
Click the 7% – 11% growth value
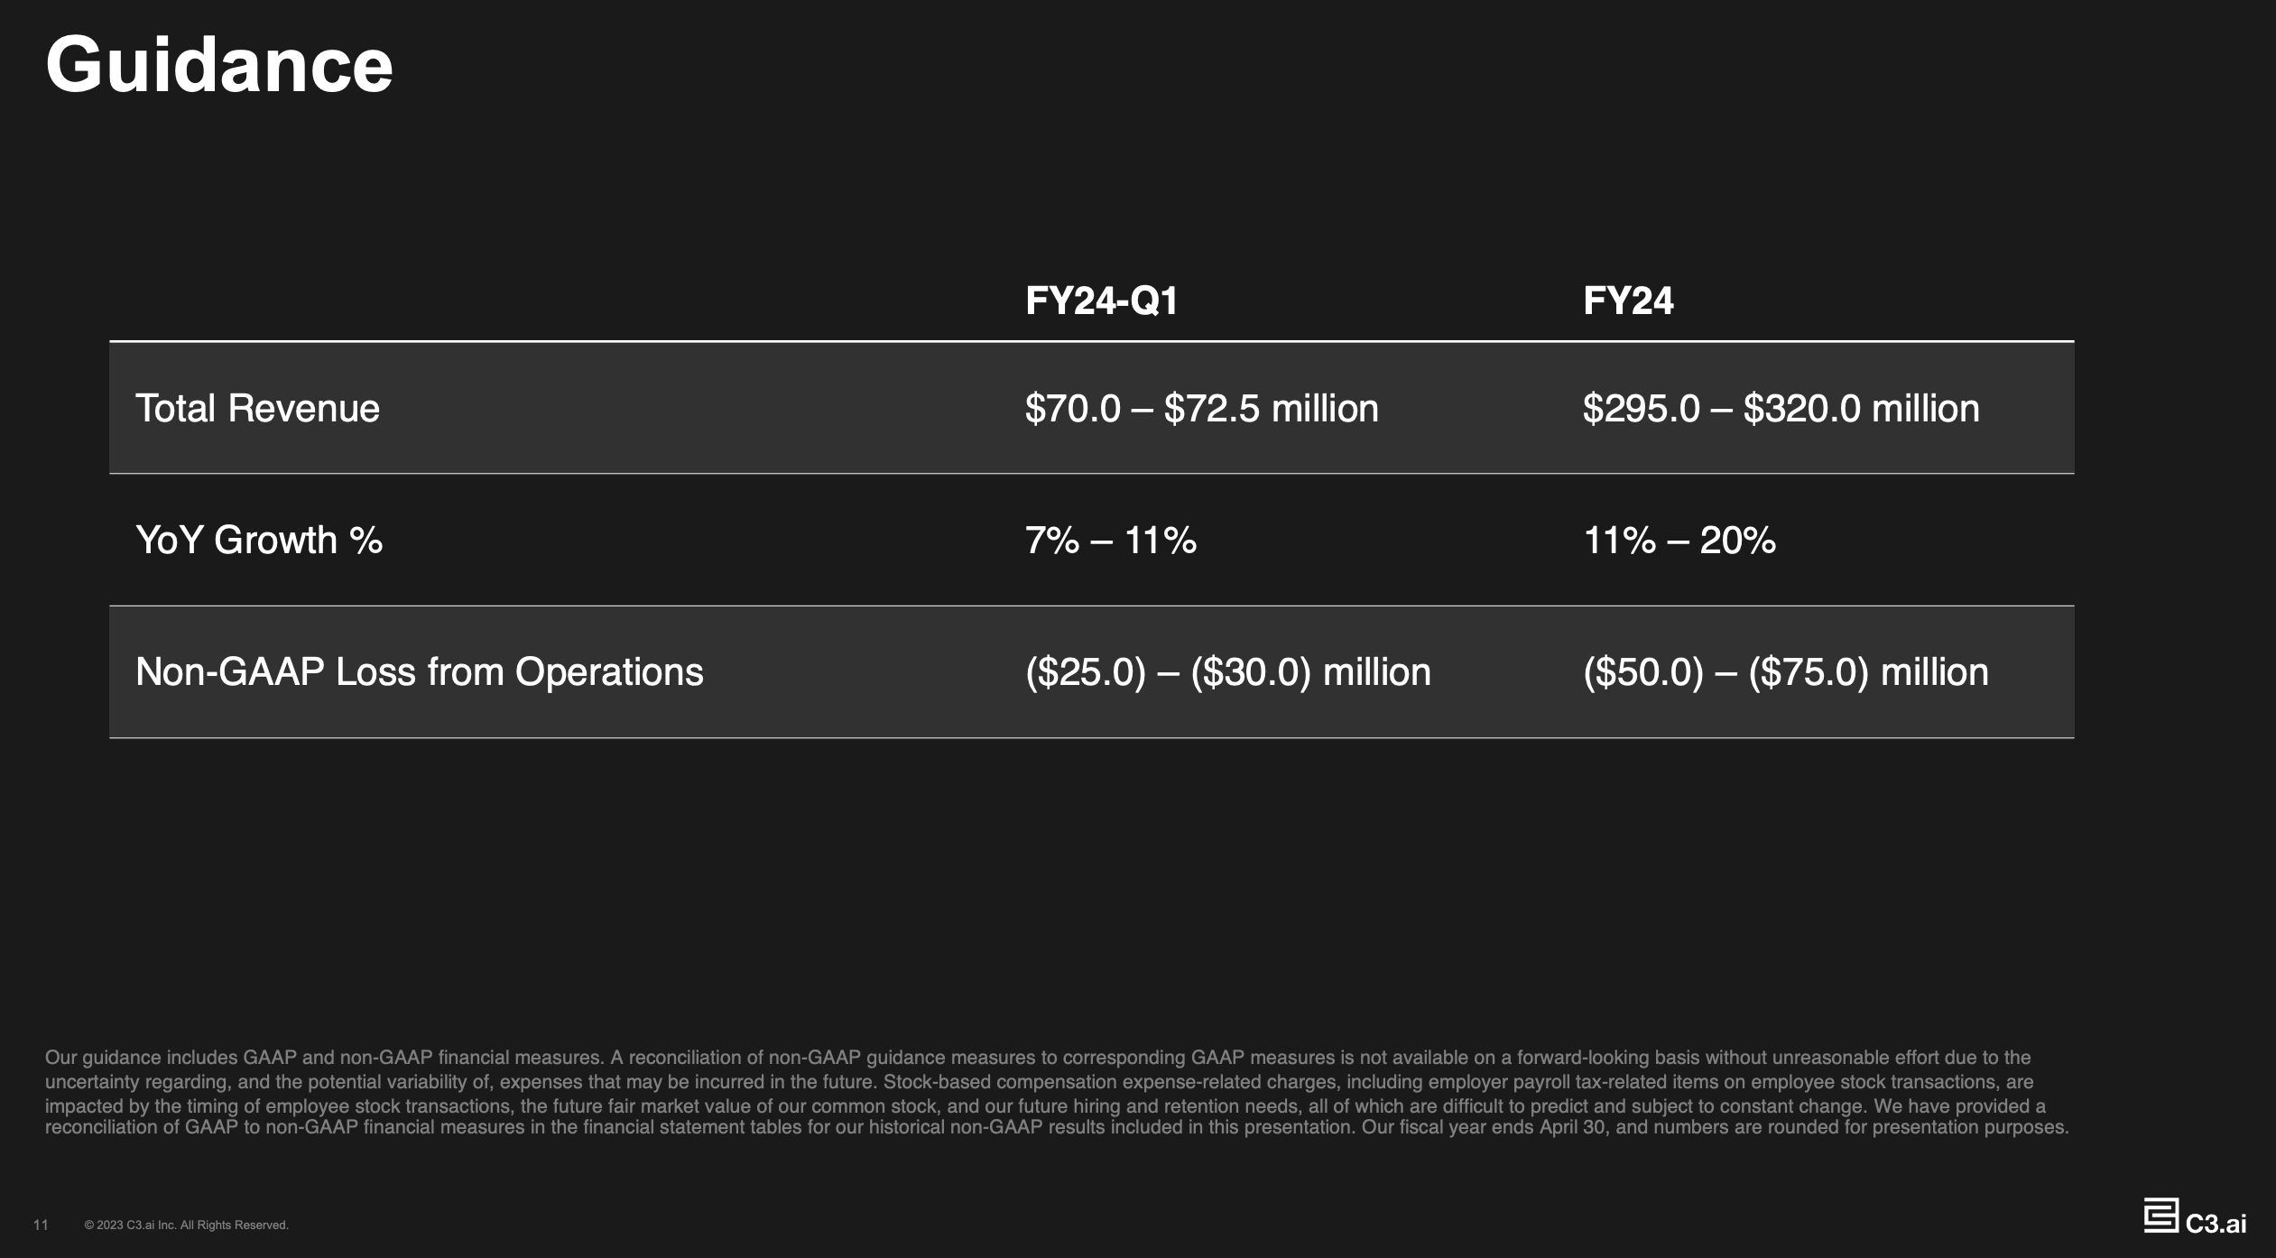point(1110,540)
